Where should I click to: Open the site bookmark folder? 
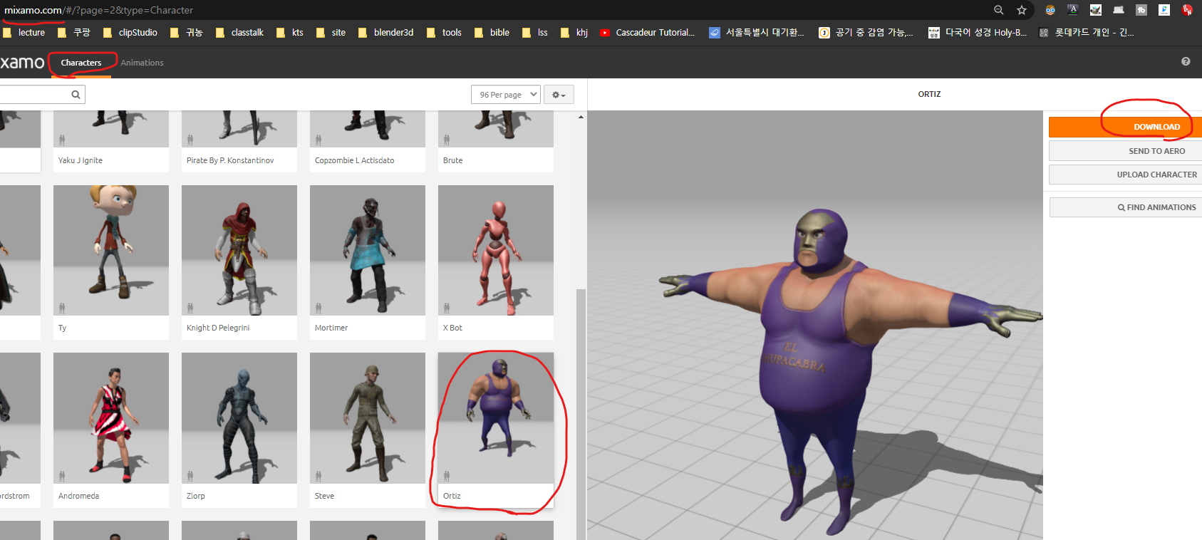point(331,33)
